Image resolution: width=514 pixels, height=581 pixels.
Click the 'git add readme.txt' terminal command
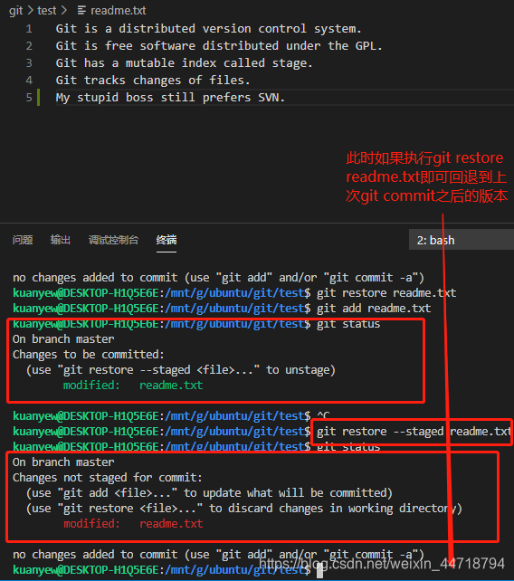click(x=374, y=309)
